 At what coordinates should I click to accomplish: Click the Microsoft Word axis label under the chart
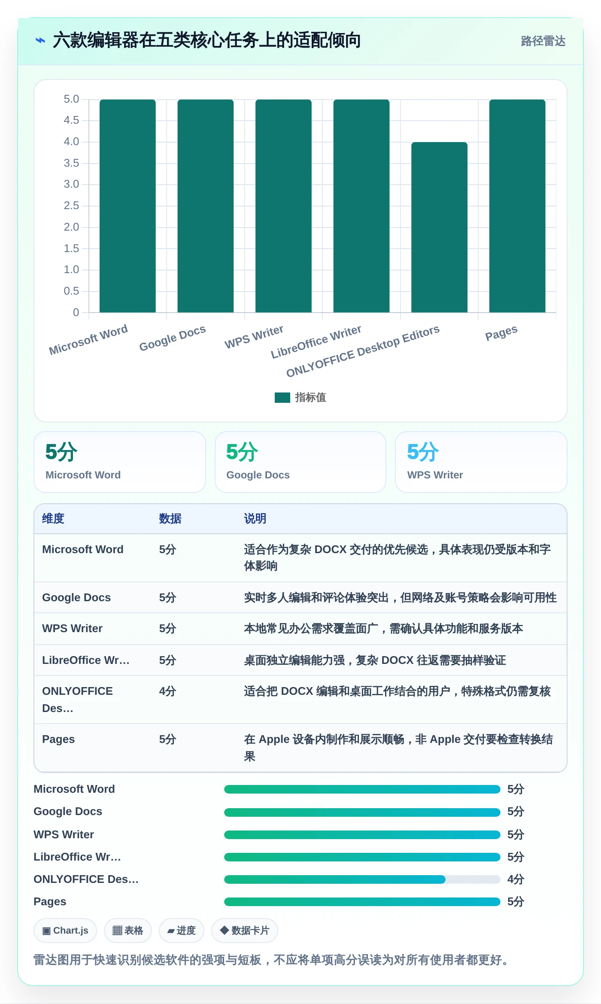click(x=88, y=340)
